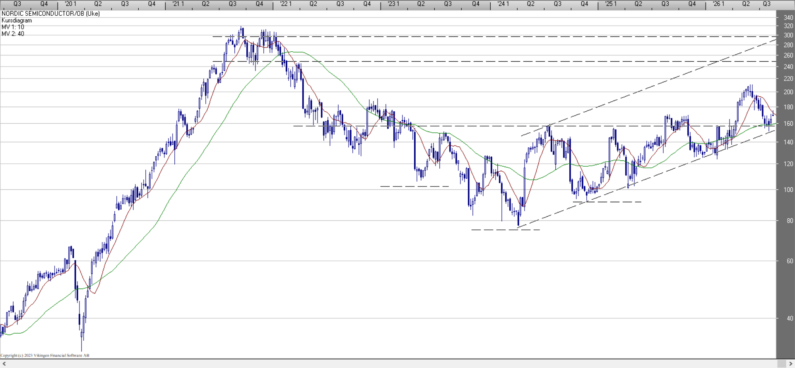Click the '22 1 year marker on time axis
Viewport: 795px width, 368px height.
point(286,4)
